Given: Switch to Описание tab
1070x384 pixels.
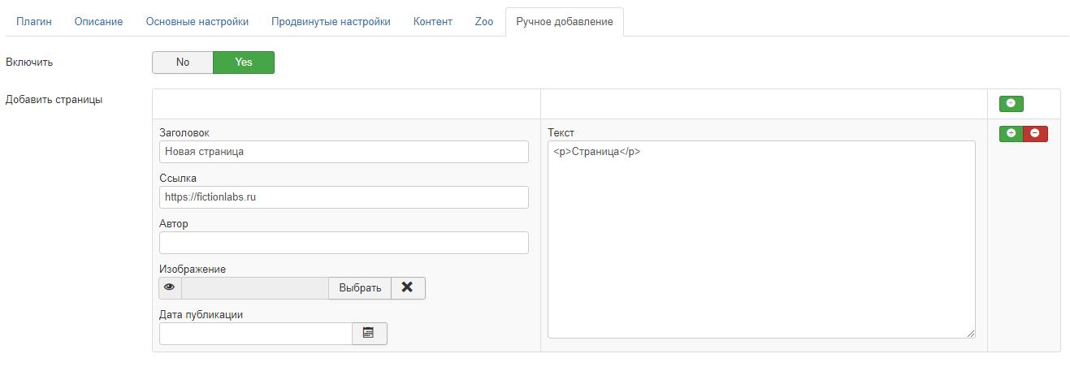Looking at the screenshot, I should [x=98, y=22].
